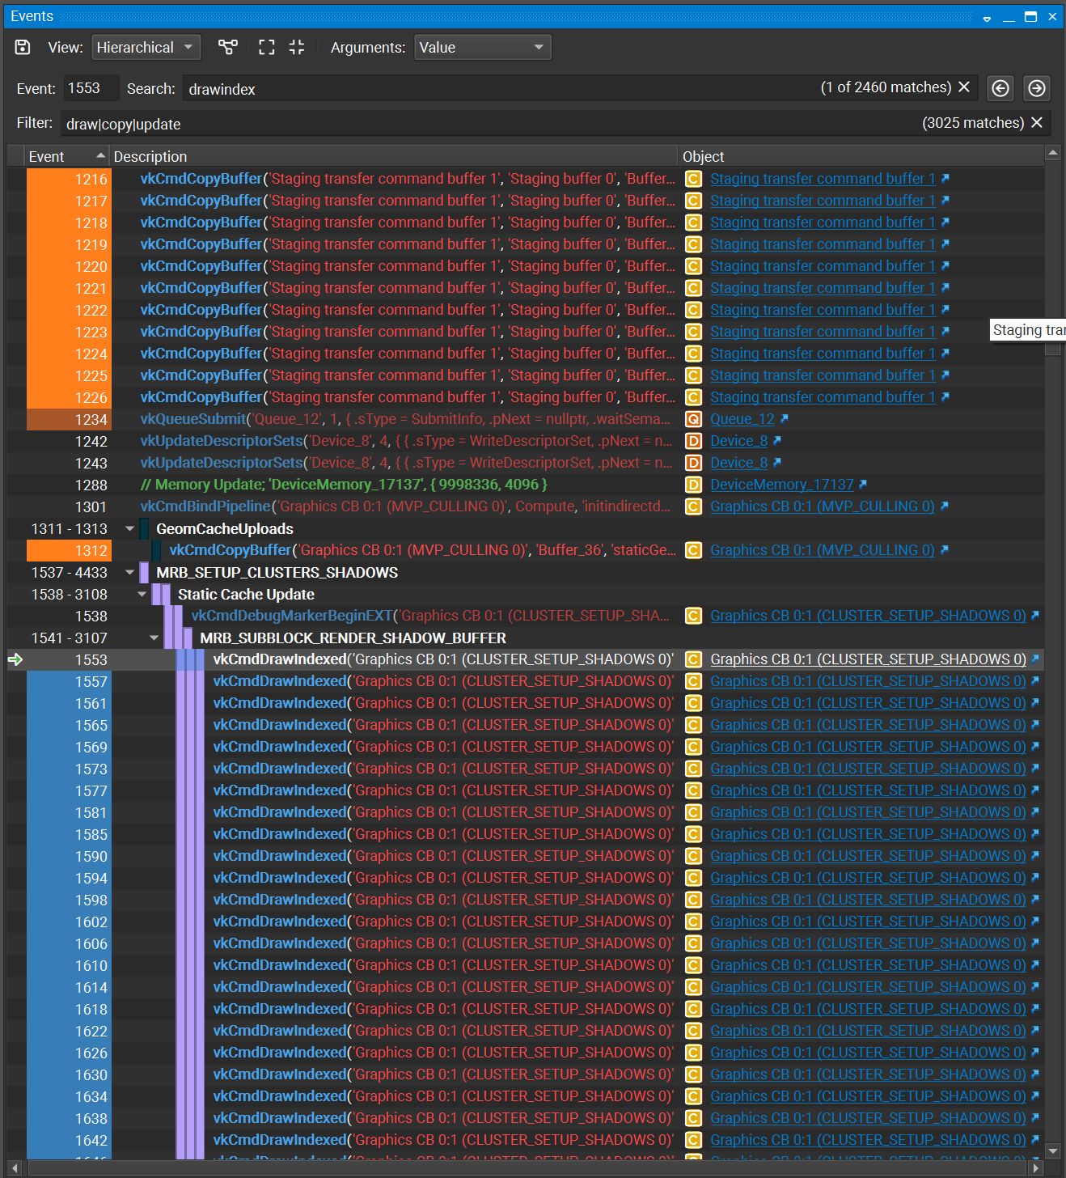
Task: Collapse all events with the collapse icon
Action: click(x=297, y=47)
